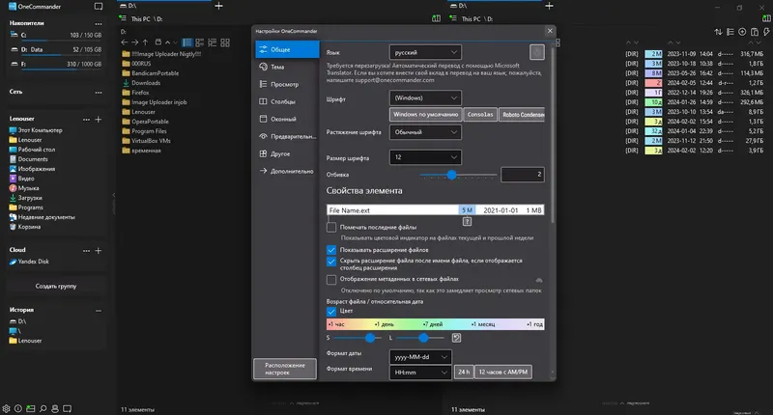Open settings gear in bottom-left toolbar
Image resolution: width=773 pixels, height=415 pixels.
pyautogui.click(x=6, y=408)
